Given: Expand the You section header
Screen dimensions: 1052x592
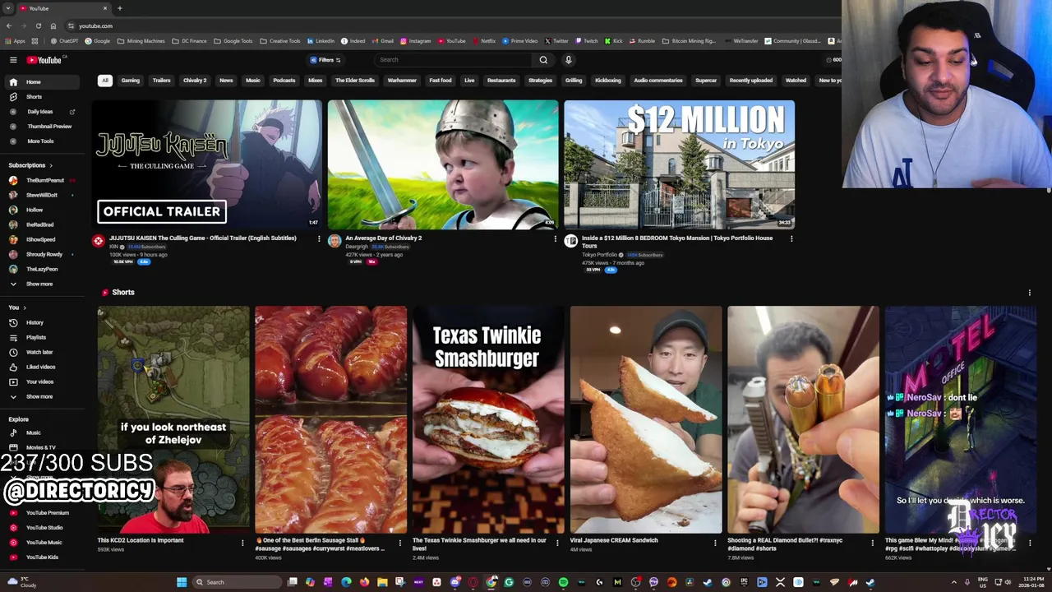Looking at the screenshot, I should [17, 308].
